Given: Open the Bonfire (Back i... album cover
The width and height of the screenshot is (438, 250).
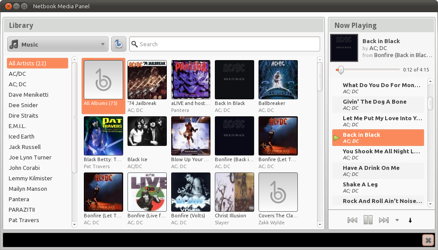Looking at the screenshot, I should [x=235, y=136].
